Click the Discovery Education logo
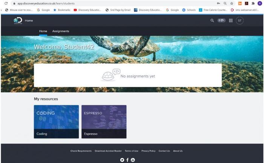This screenshot has height=163, width=264. coord(18,21)
